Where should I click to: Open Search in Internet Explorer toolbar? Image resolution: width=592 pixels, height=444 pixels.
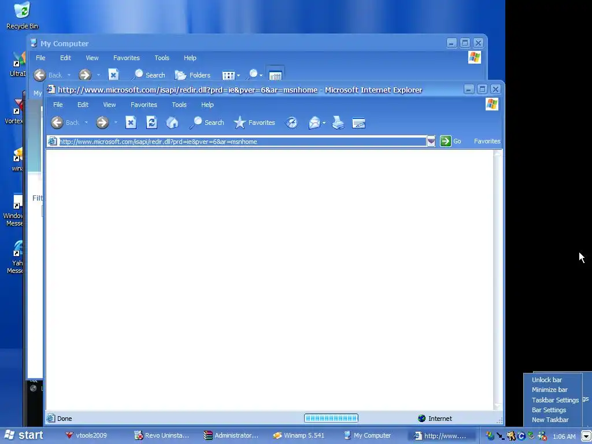(x=207, y=123)
